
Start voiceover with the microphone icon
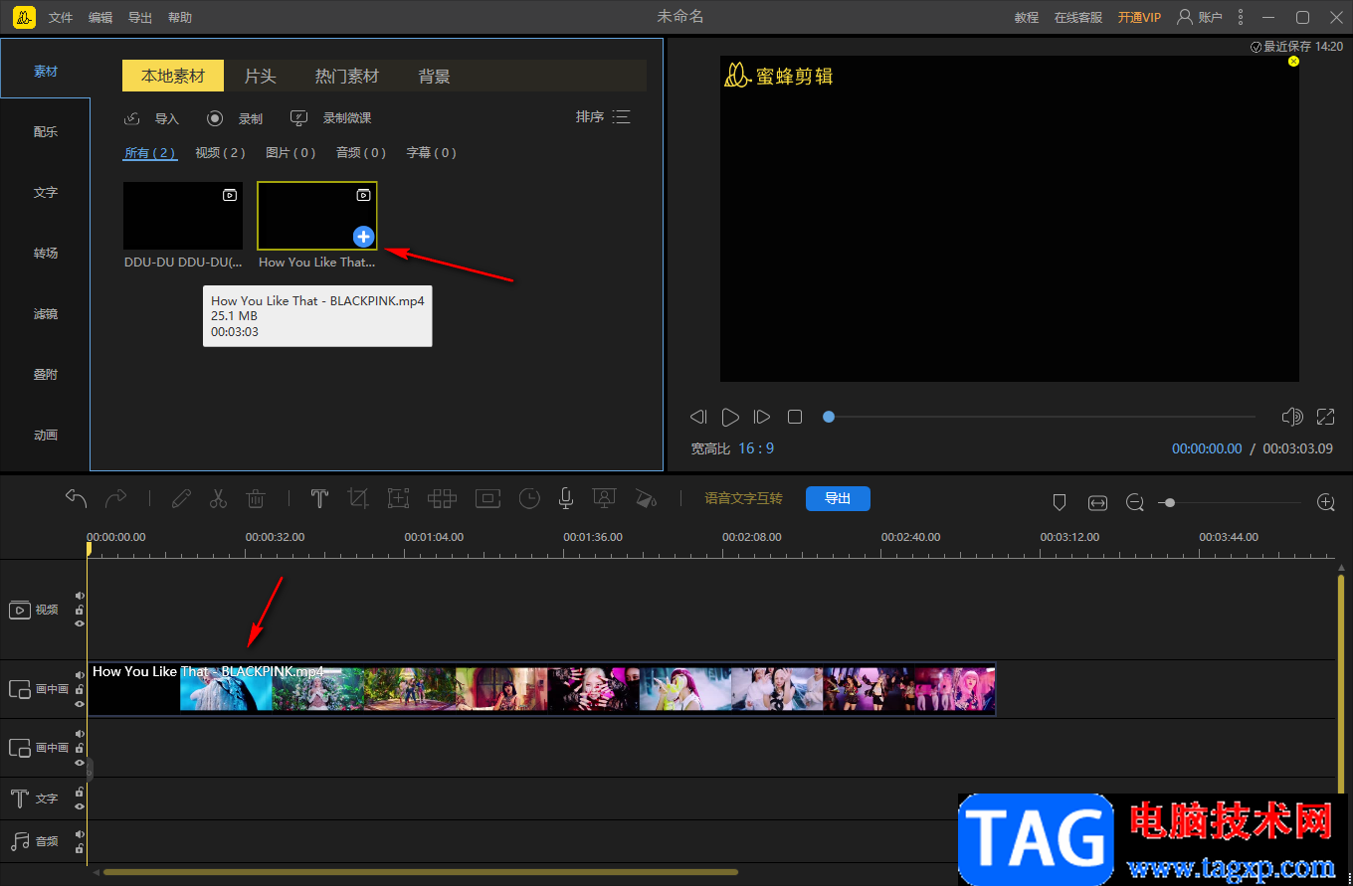tap(566, 498)
